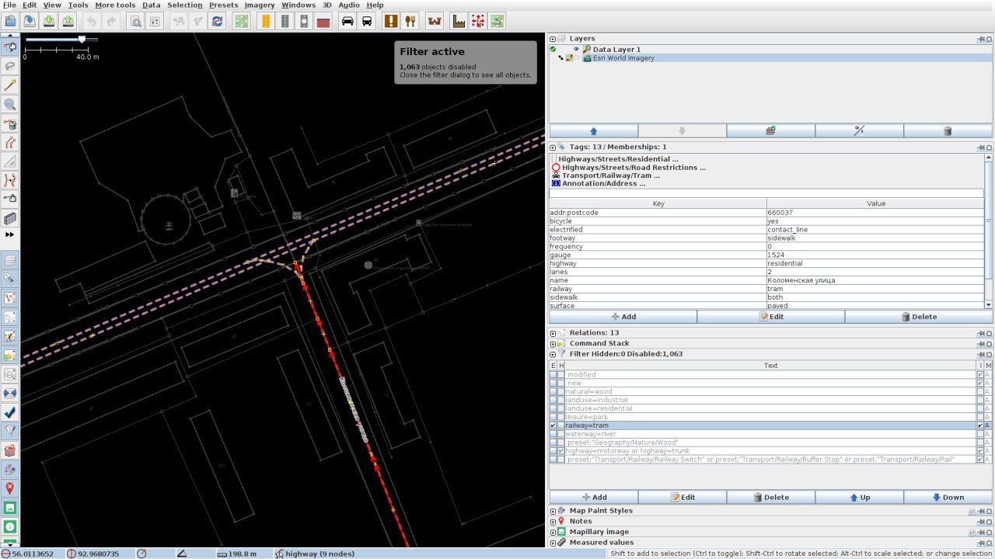Viewport: 995px width, 559px height.
Task: Collapse the Tags/Memberships panel
Action: (x=553, y=147)
